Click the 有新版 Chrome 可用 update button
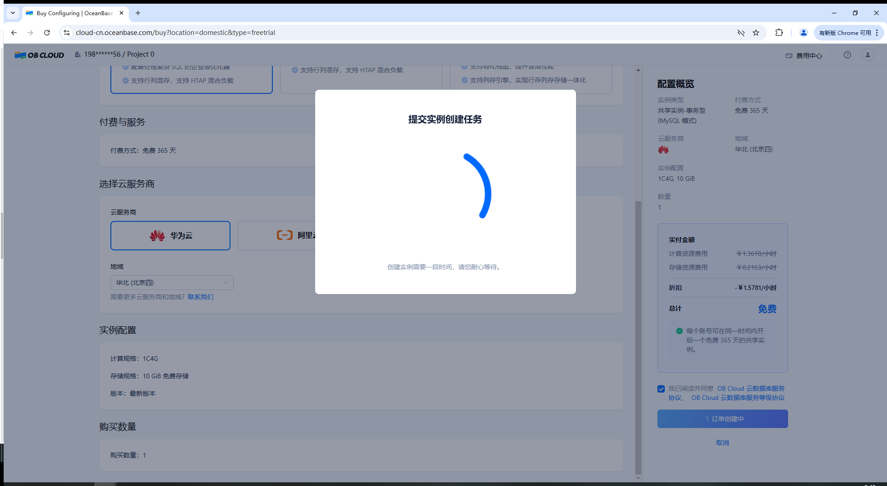The width and height of the screenshot is (887, 486). (x=845, y=33)
